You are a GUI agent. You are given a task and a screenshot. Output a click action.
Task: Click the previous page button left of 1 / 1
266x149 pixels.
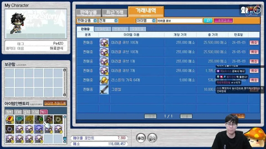(x=150, y=116)
